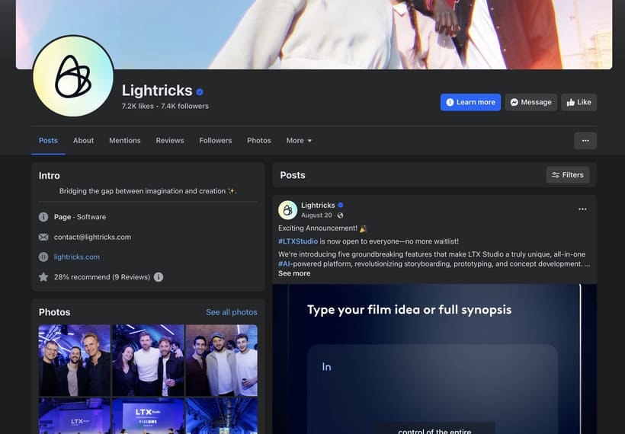Click Lightricks name in post header
Viewport: 625px width, 434px height.
(x=318, y=205)
